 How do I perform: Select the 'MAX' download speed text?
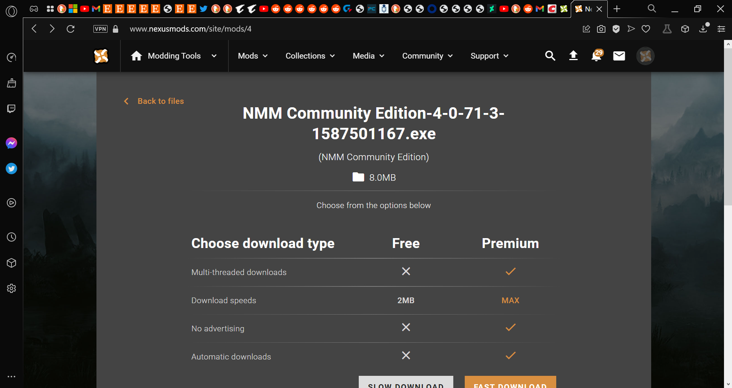(510, 301)
